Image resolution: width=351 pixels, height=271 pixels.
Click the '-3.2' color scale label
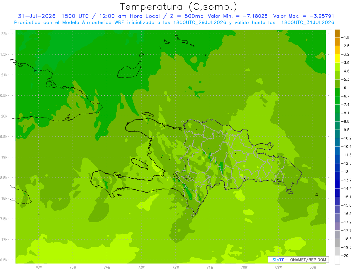346,54
